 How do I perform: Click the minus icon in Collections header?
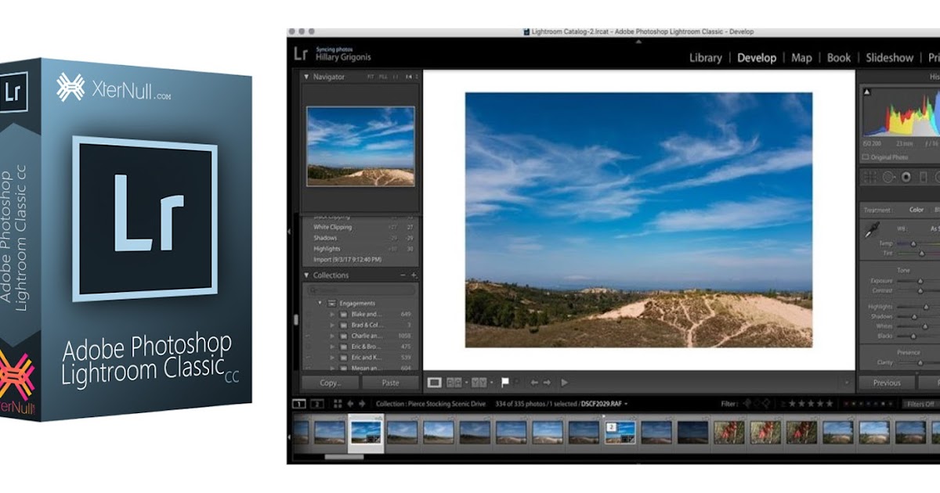click(x=403, y=275)
